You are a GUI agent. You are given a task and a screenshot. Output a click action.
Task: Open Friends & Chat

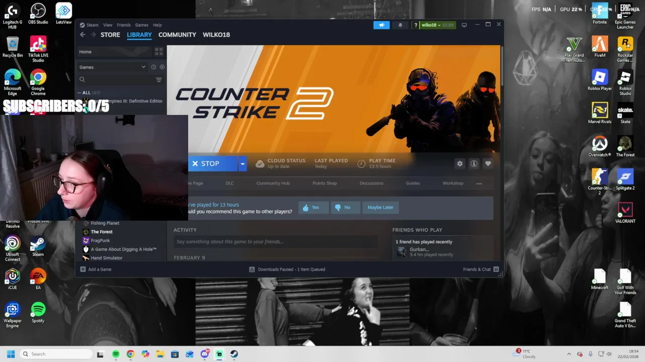pyautogui.click(x=481, y=269)
